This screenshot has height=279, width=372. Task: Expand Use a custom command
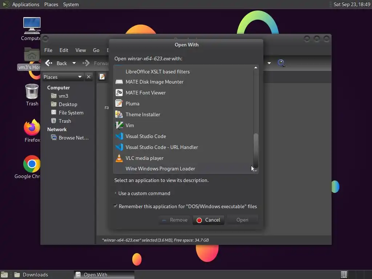pos(116,193)
